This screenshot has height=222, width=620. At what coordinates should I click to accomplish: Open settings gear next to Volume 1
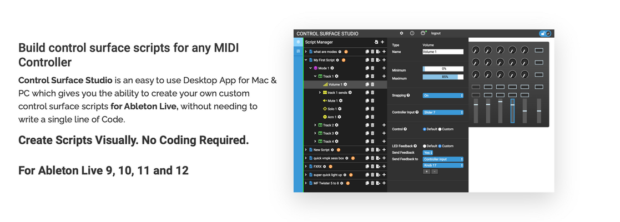[345, 84]
